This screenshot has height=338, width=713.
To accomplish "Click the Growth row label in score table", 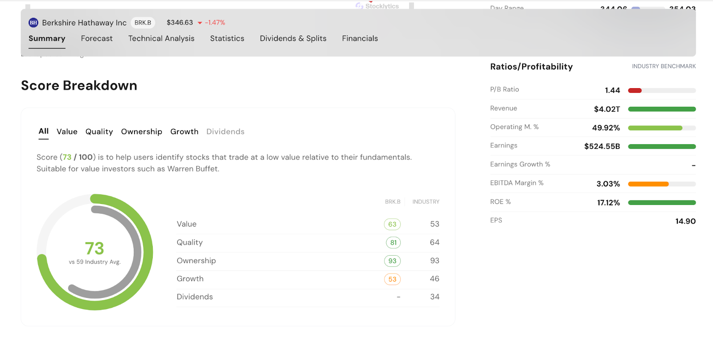I will [190, 279].
